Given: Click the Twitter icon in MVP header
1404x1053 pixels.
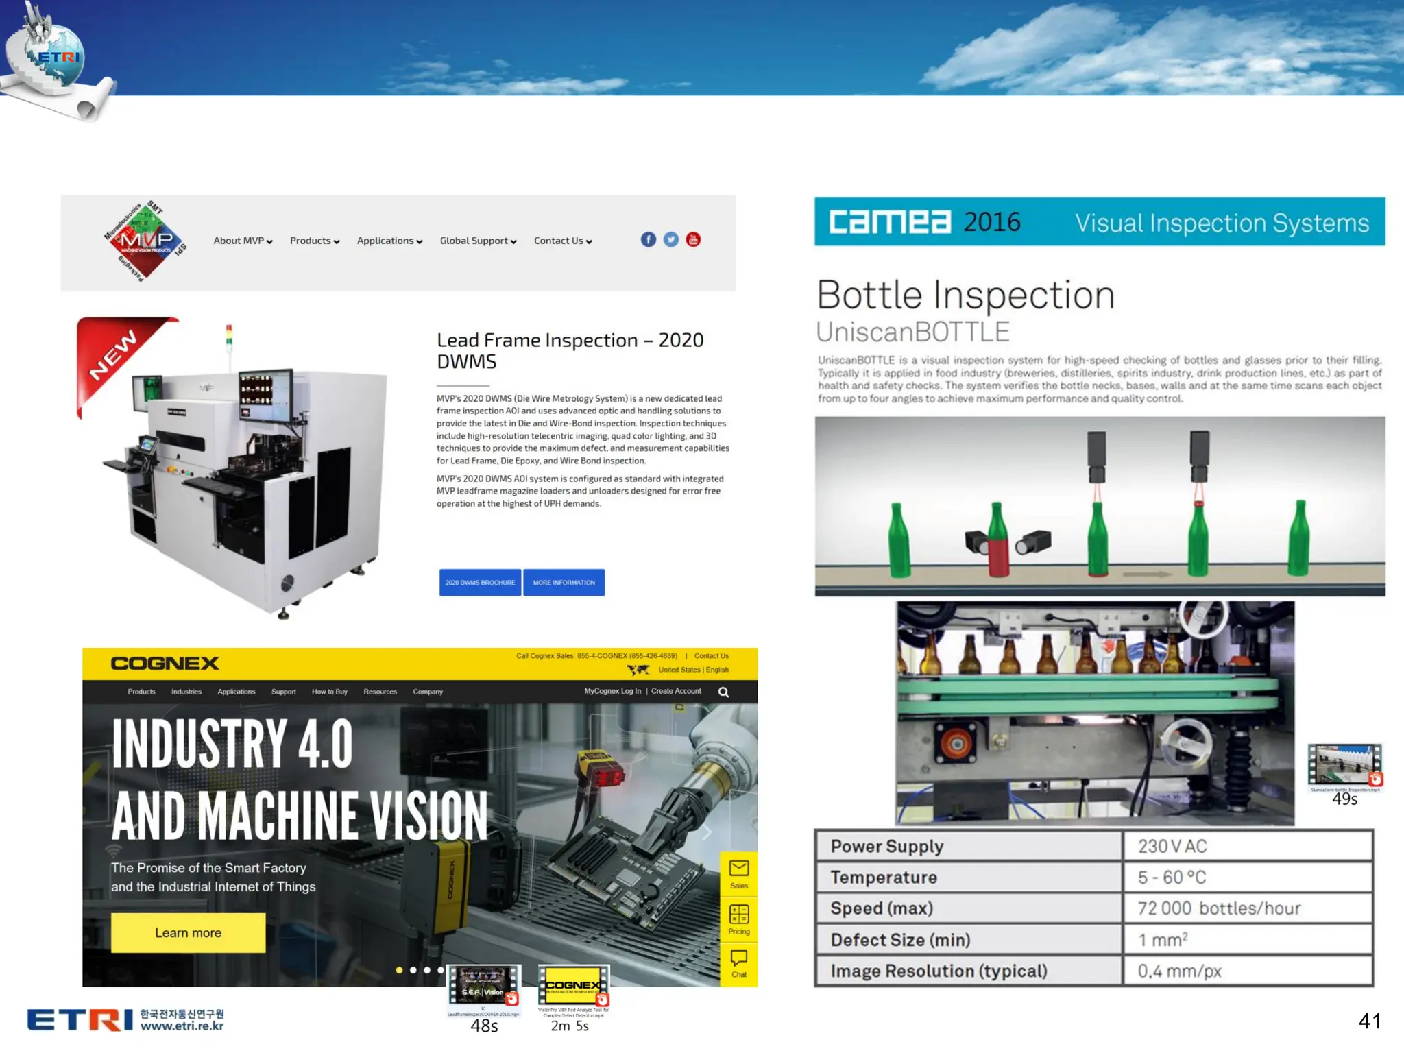Looking at the screenshot, I should [x=670, y=239].
